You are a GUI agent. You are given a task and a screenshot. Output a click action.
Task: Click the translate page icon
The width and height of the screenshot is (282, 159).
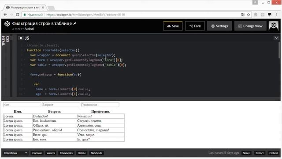pos(243,15)
